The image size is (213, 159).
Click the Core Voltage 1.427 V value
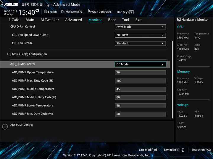coord(181,60)
